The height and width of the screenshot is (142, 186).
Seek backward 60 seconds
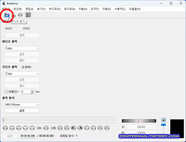coord(100,128)
